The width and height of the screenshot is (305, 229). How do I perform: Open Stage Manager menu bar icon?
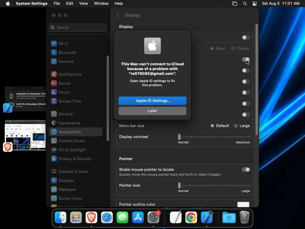pyautogui.click(x=235, y=4)
